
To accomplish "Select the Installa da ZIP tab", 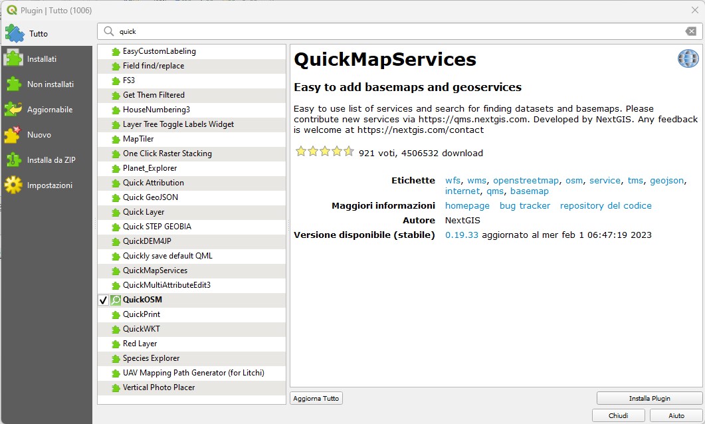I will pyautogui.click(x=50, y=160).
